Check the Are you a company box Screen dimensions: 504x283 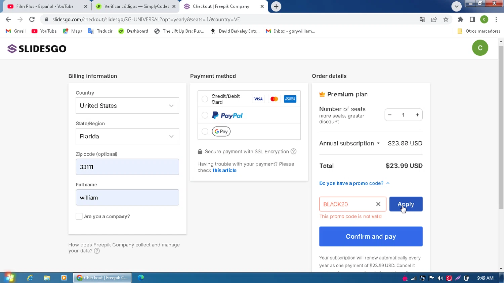[x=79, y=216]
